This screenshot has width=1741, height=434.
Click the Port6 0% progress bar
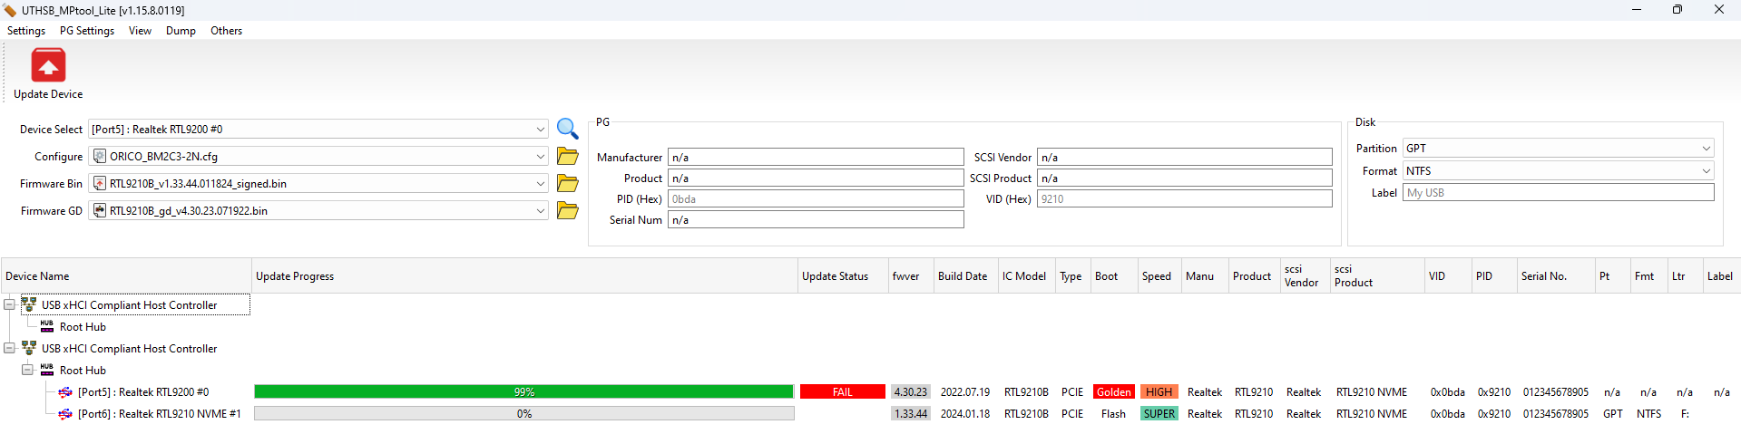[524, 413]
